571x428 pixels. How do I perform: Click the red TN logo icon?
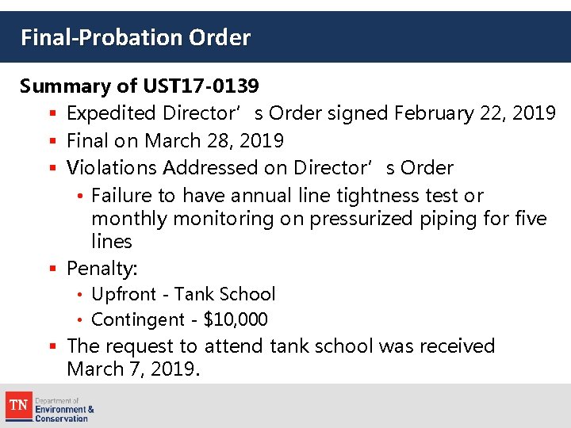coord(18,406)
